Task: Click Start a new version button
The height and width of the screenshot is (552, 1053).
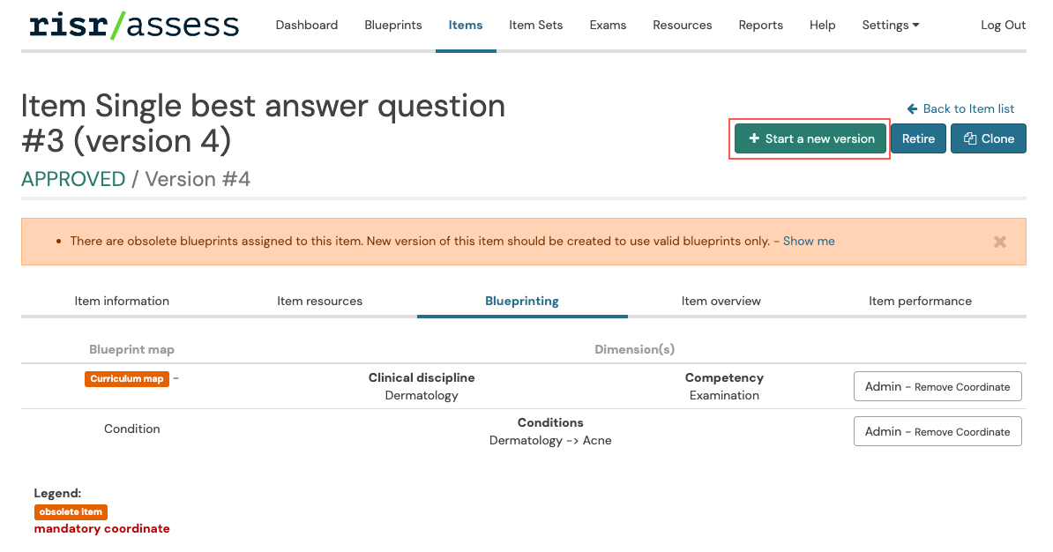Action: 810,138
